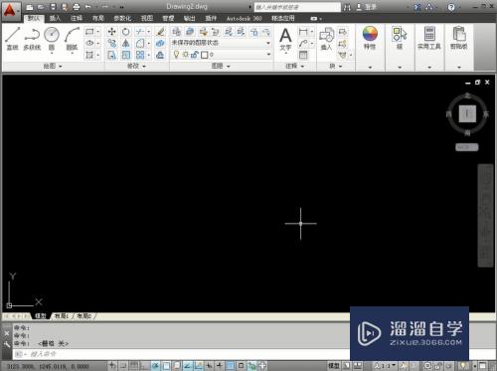Click the Undo arrow in quick access toolbar
The height and width of the screenshot is (371, 497).
[88, 7]
